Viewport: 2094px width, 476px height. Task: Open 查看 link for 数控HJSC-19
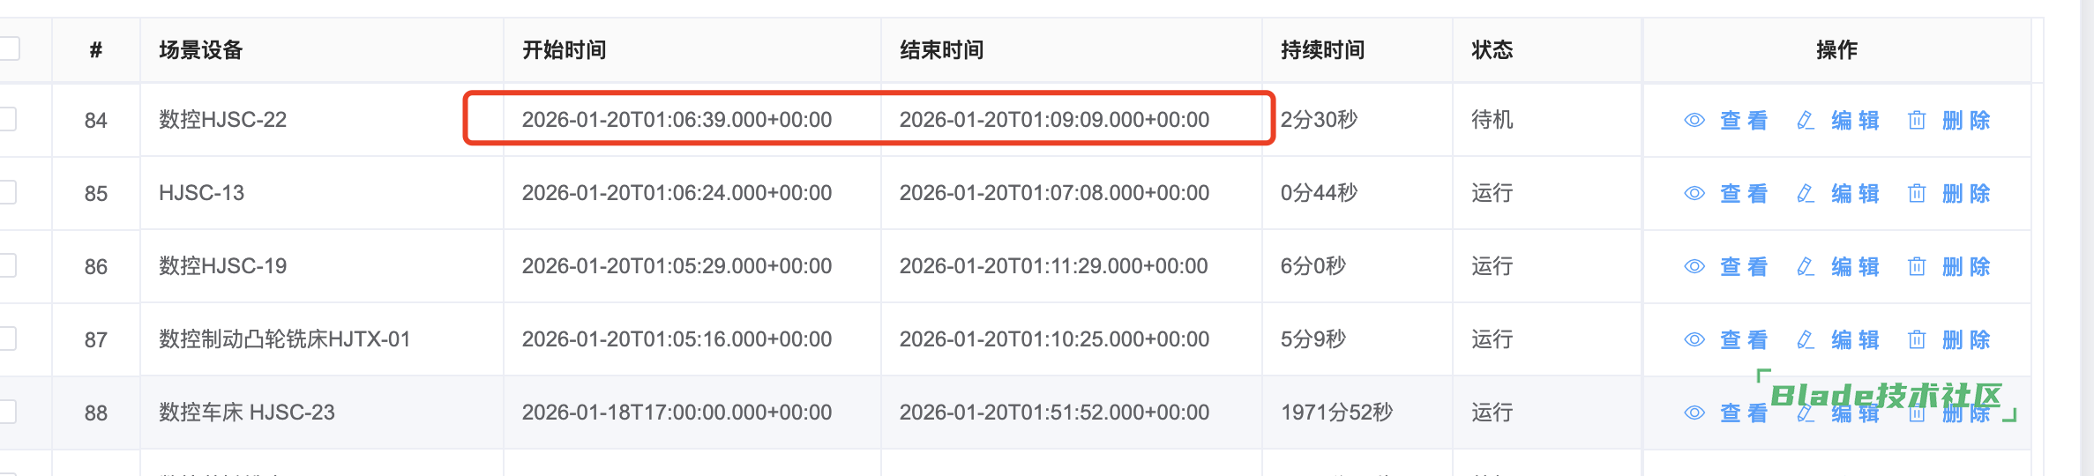(1744, 266)
